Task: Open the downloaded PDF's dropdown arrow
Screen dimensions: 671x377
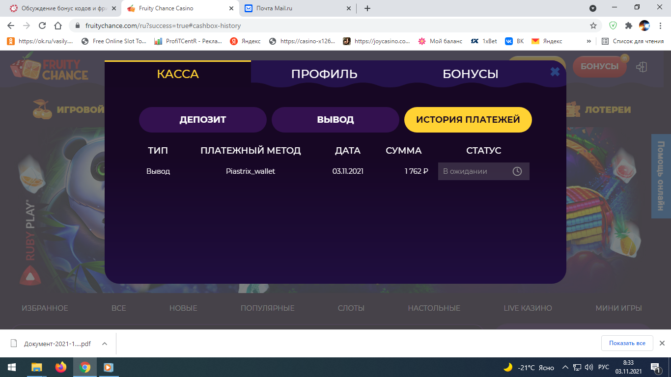Action: click(x=103, y=343)
